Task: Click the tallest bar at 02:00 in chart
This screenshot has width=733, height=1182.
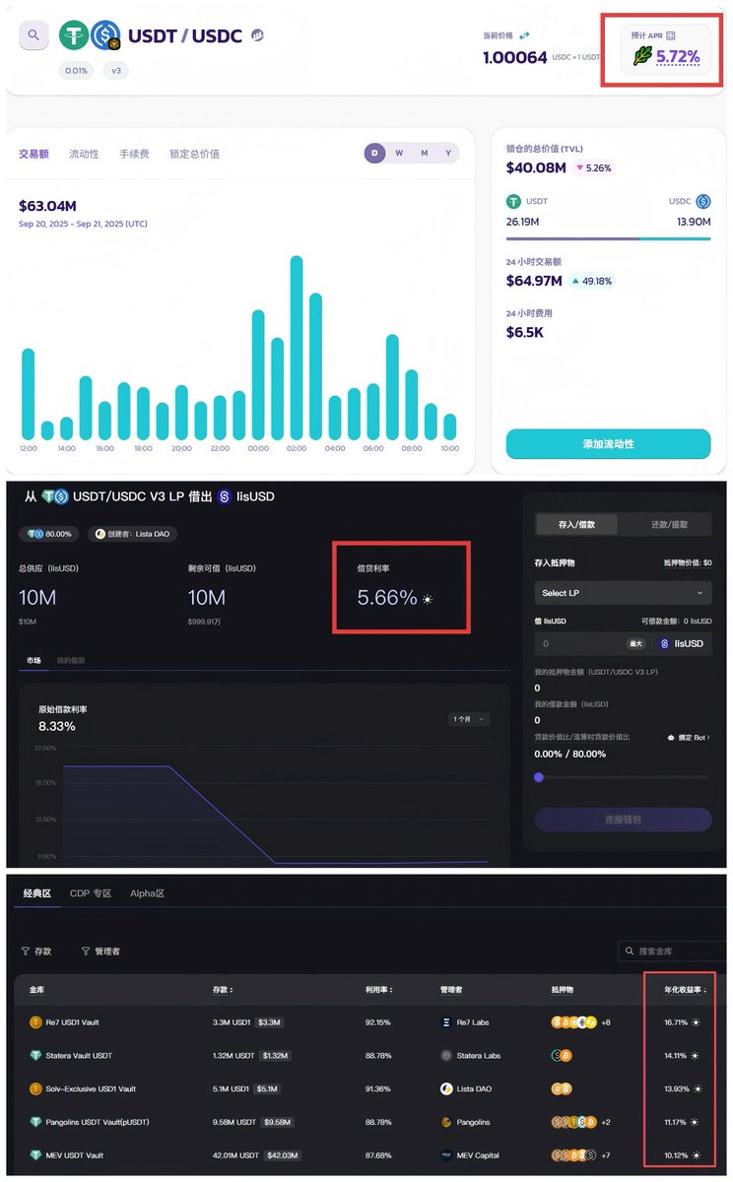Action: click(296, 348)
